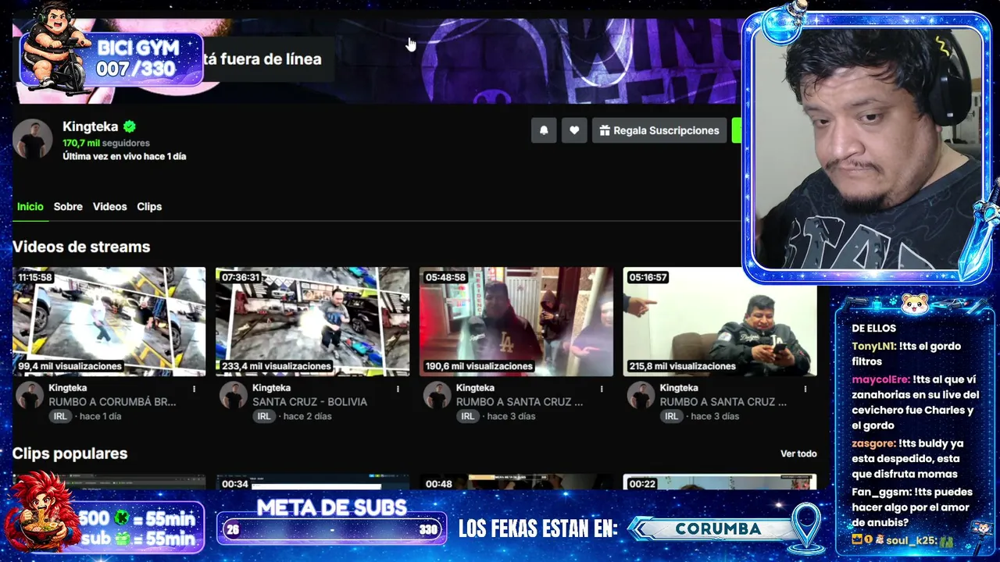Click the channel avatar under the 05:16:57 video
The image size is (1000, 562).
click(x=641, y=395)
